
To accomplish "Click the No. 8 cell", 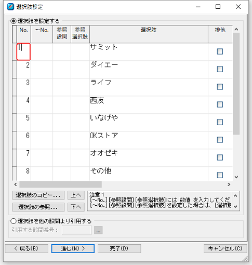I will coord(24,174).
